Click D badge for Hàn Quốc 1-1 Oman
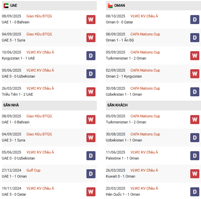This screenshot has height=199, width=201. pyautogui.click(x=195, y=192)
